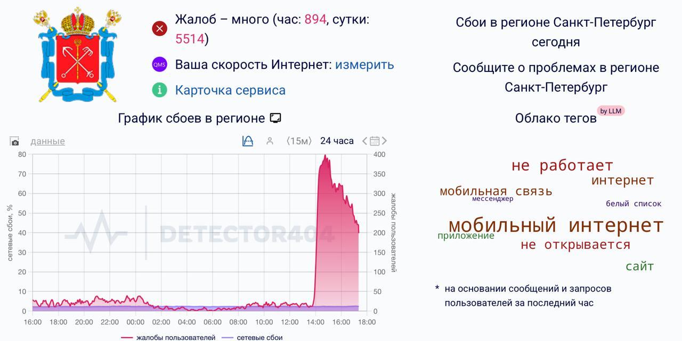Select the '24 часа' time range

pos(337,141)
